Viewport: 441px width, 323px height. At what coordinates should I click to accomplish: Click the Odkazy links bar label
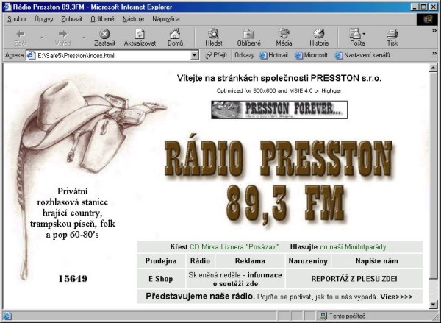pos(244,55)
